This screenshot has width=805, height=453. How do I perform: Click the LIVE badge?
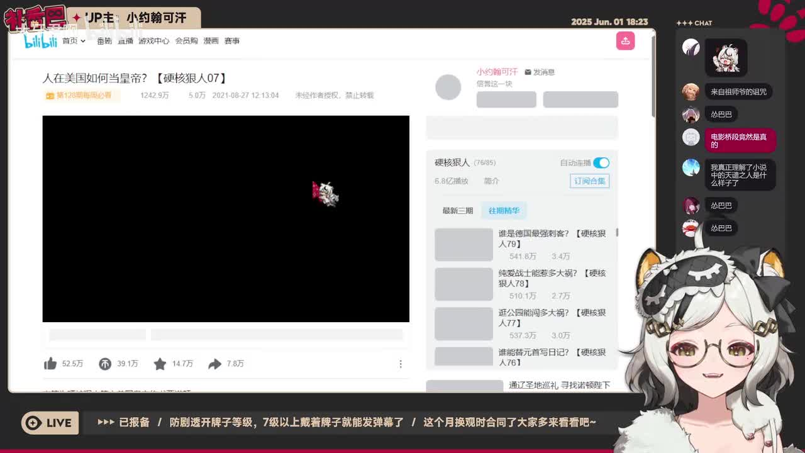[x=50, y=423]
